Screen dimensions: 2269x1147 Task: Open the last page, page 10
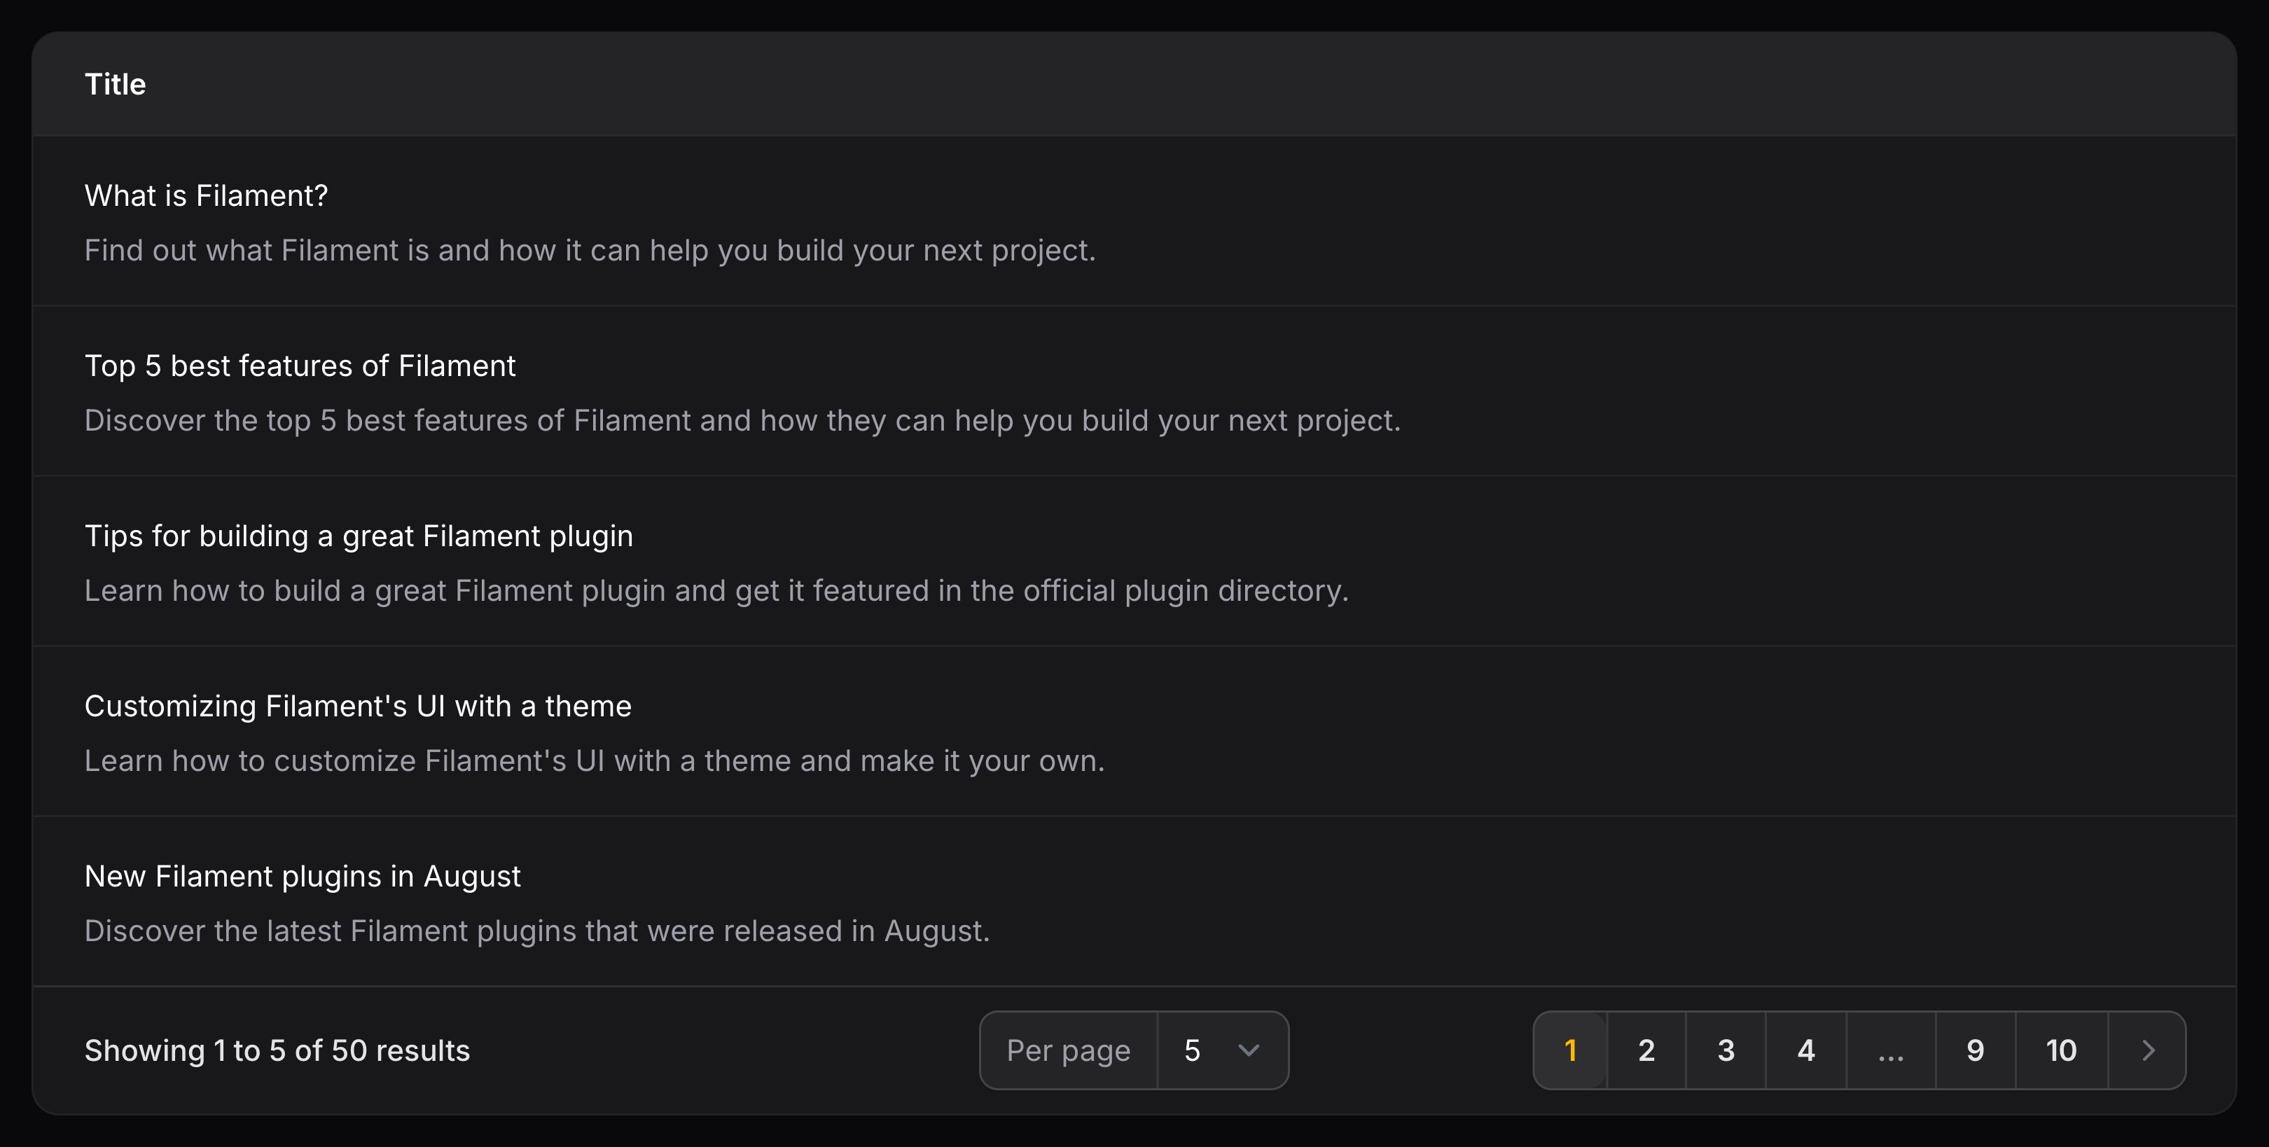[2061, 1050]
